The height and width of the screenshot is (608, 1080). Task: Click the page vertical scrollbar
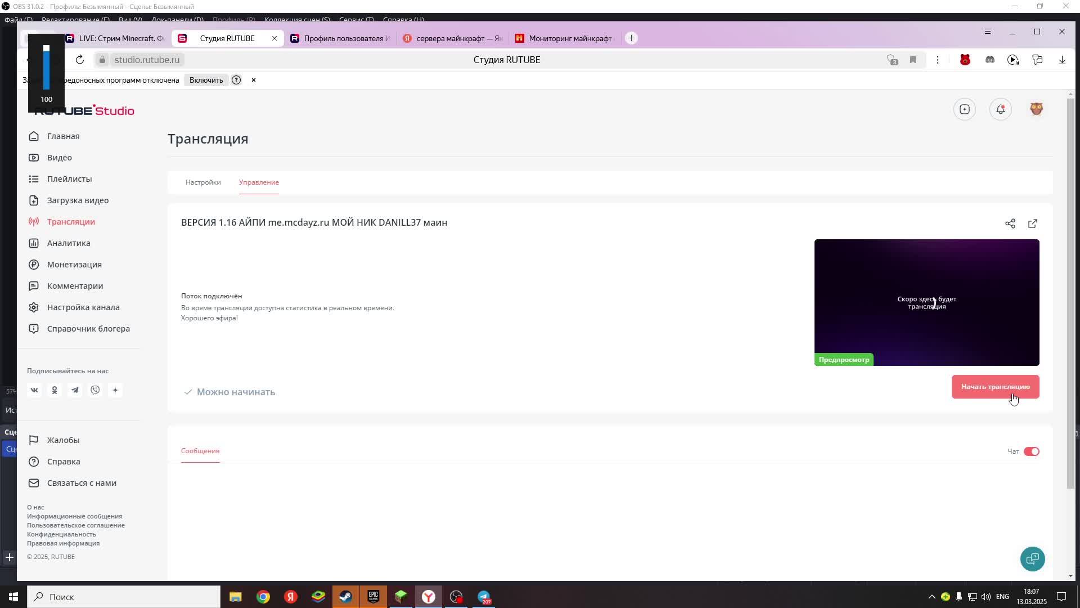click(1070, 293)
